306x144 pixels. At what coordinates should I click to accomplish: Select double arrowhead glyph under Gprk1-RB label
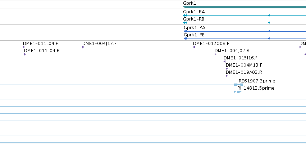(x=185, y=23)
